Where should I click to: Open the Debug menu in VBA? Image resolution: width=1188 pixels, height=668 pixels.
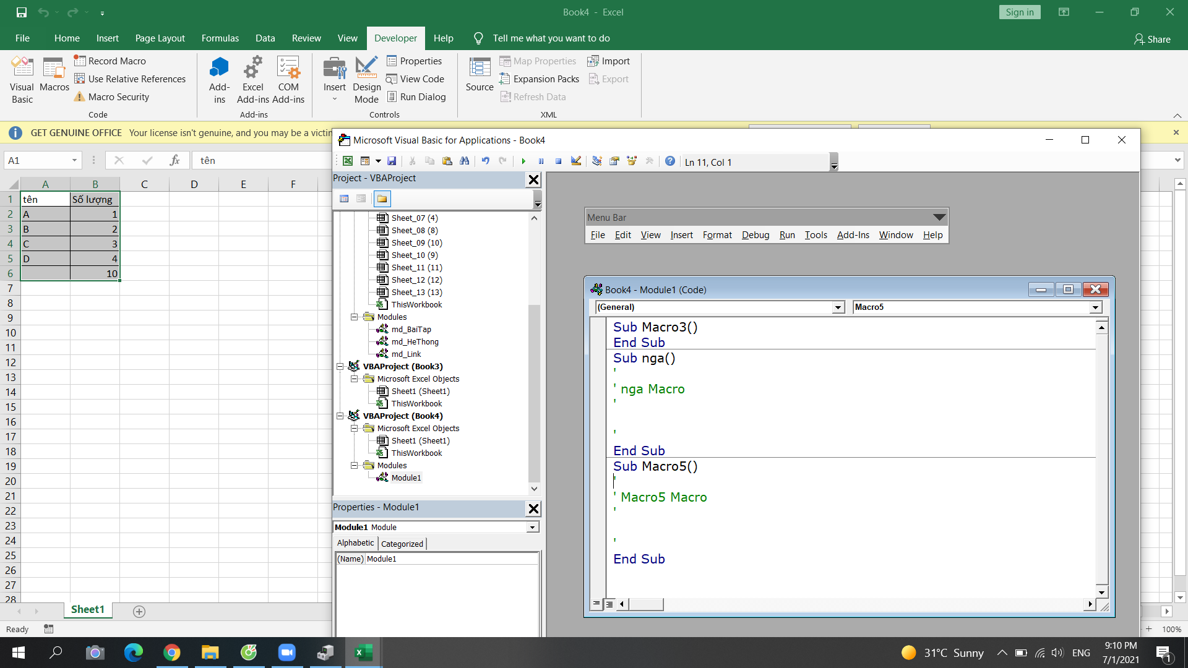(x=755, y=235)
